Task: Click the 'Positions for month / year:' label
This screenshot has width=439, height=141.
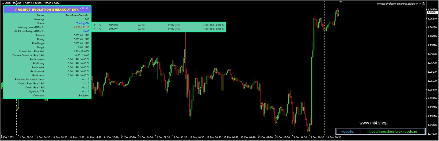Action: pos(30,80)
